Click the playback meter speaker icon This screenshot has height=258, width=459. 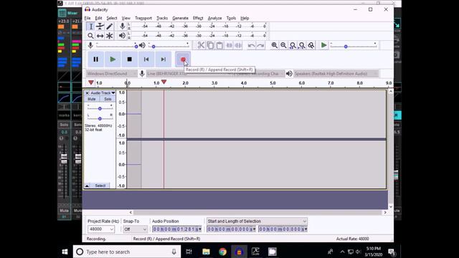pos(123,36)
